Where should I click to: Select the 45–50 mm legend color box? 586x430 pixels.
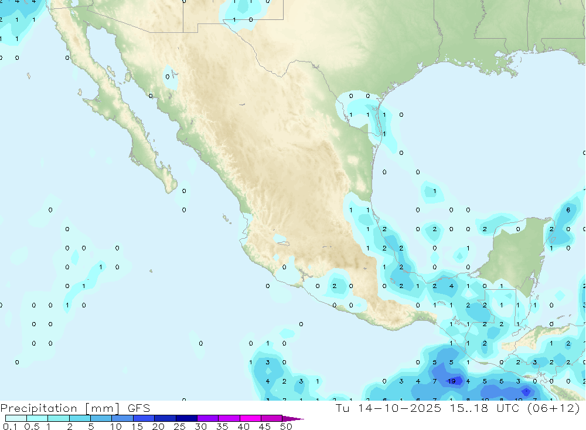click(x=271, y=418)
